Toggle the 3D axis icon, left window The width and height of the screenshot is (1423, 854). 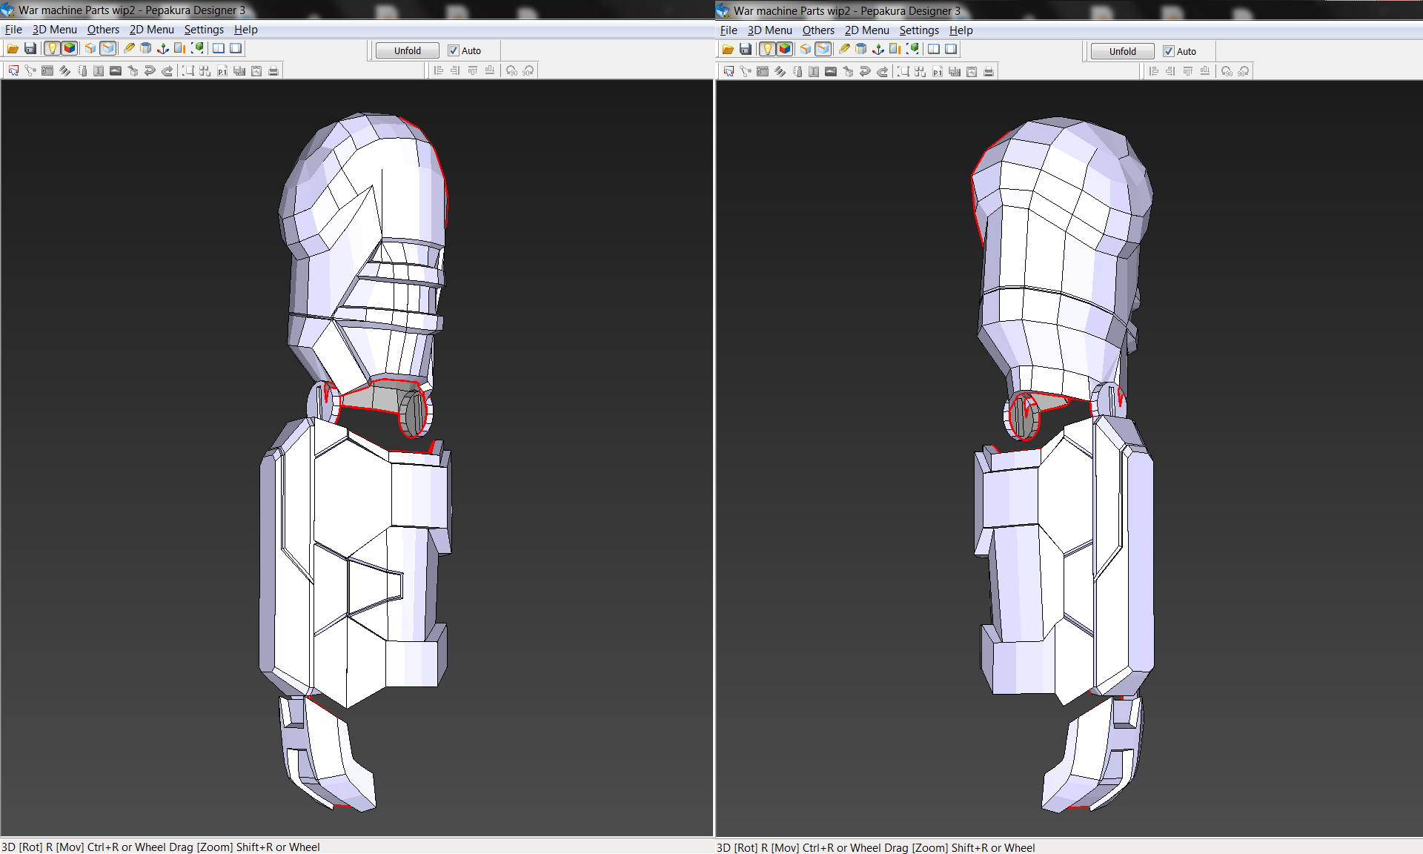coord(163,48)
